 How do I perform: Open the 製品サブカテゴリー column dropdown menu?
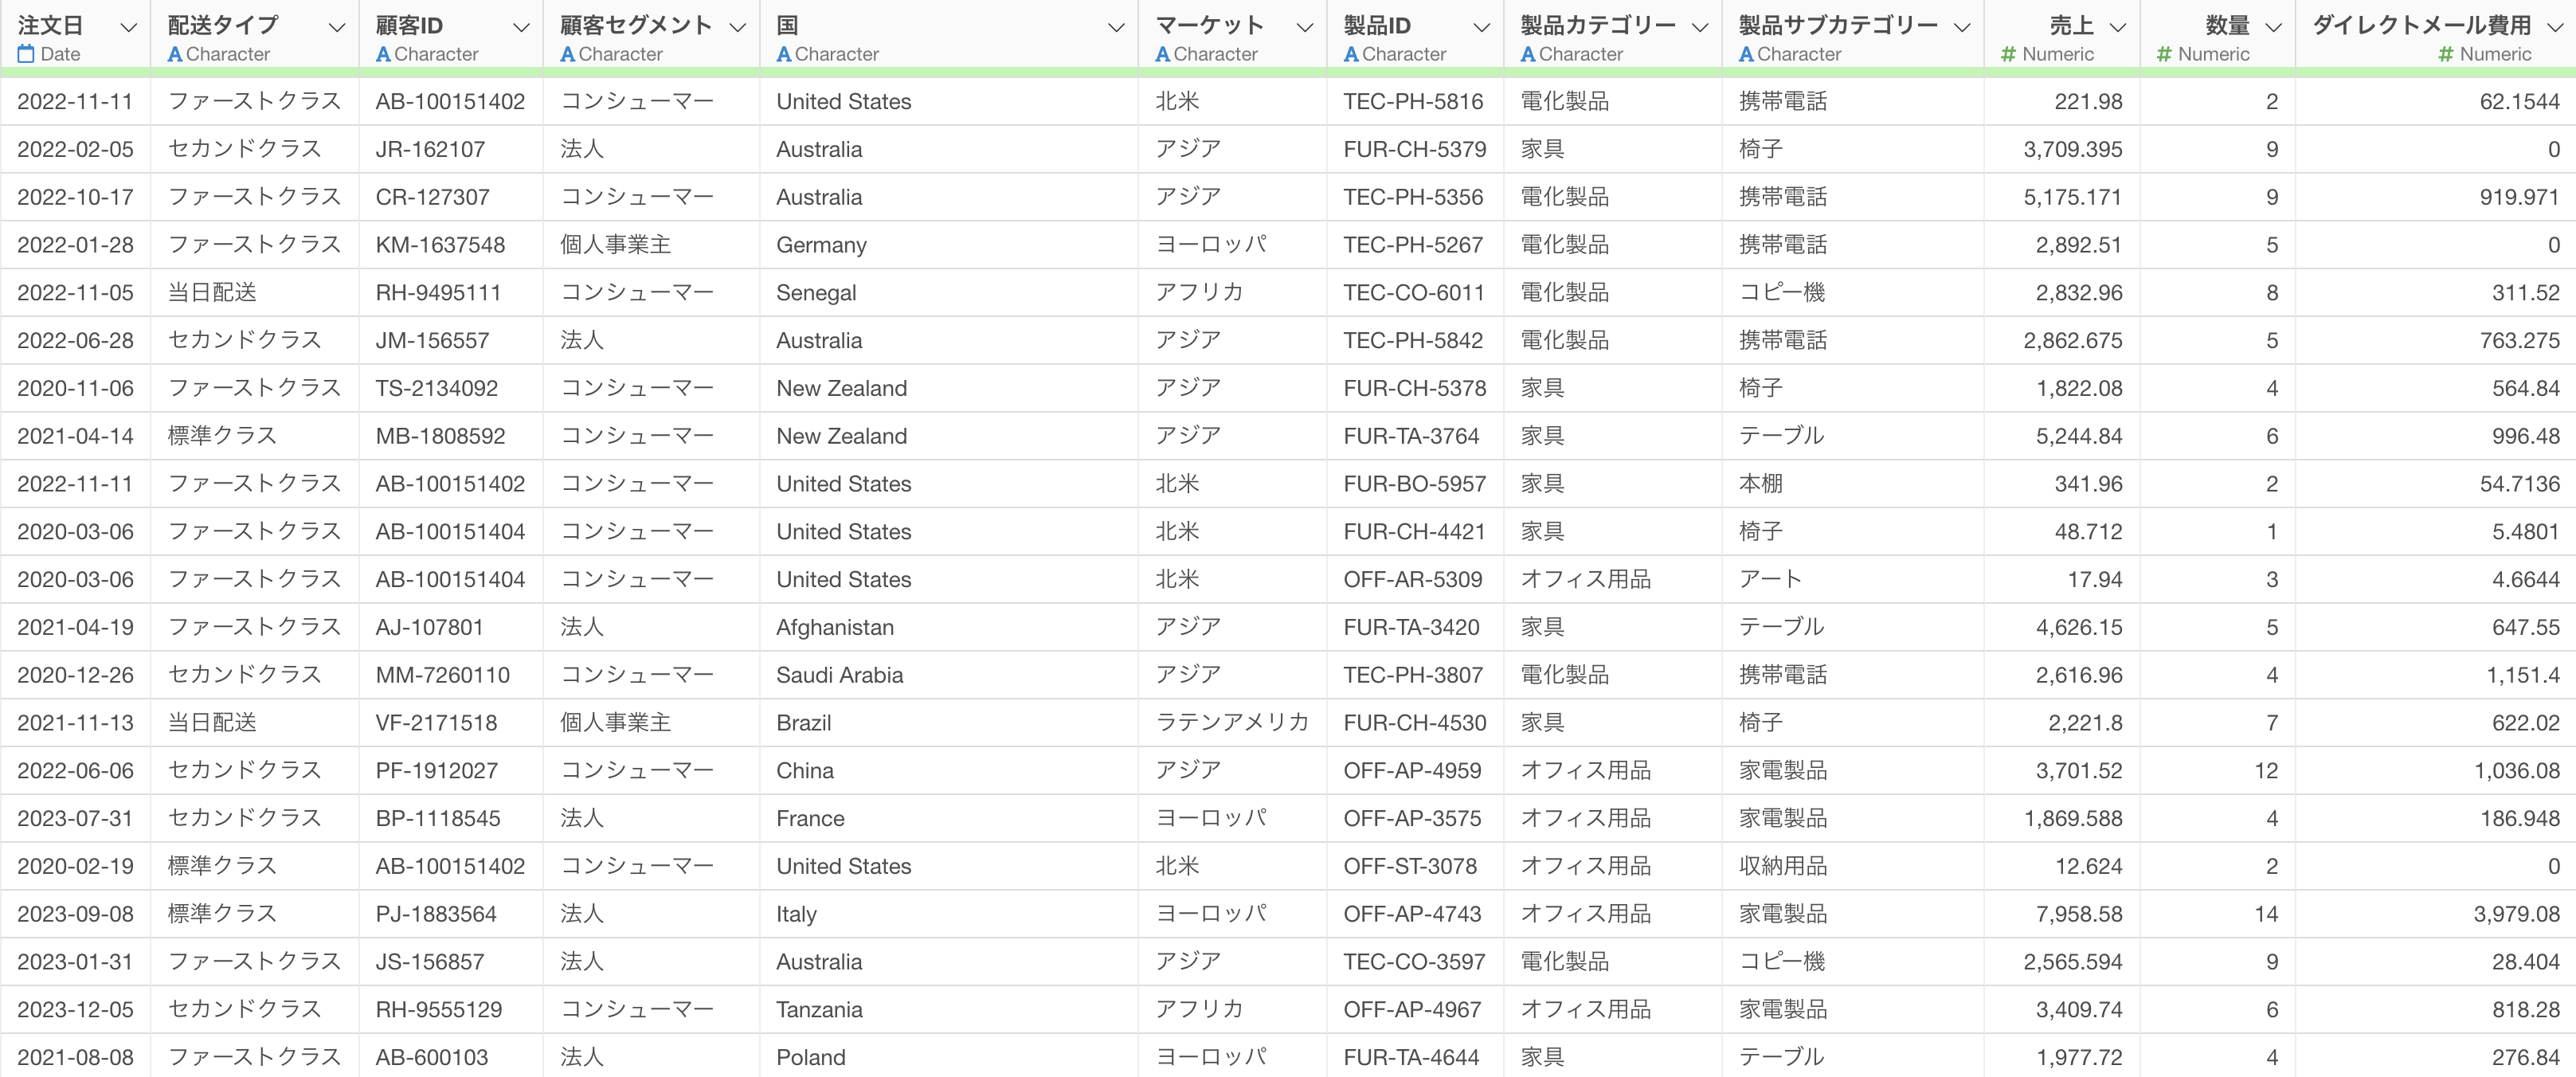point(1962,27)
